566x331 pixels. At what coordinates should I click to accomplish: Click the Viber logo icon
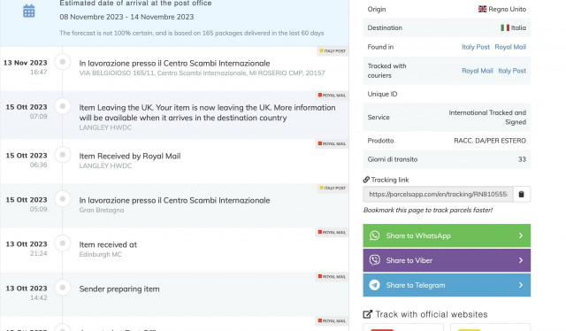coord(375,260)
